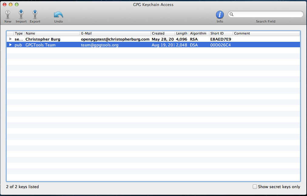Click the magnifying glass search icon
307x196 pixels.
click(x=231, y=14)
